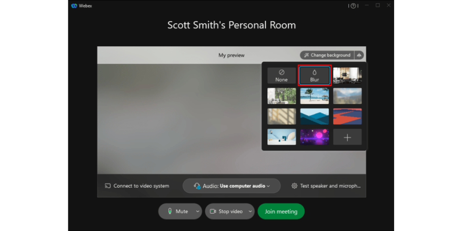Open the help question mark icon
The image size is (462, 231).
pos(353,6)
